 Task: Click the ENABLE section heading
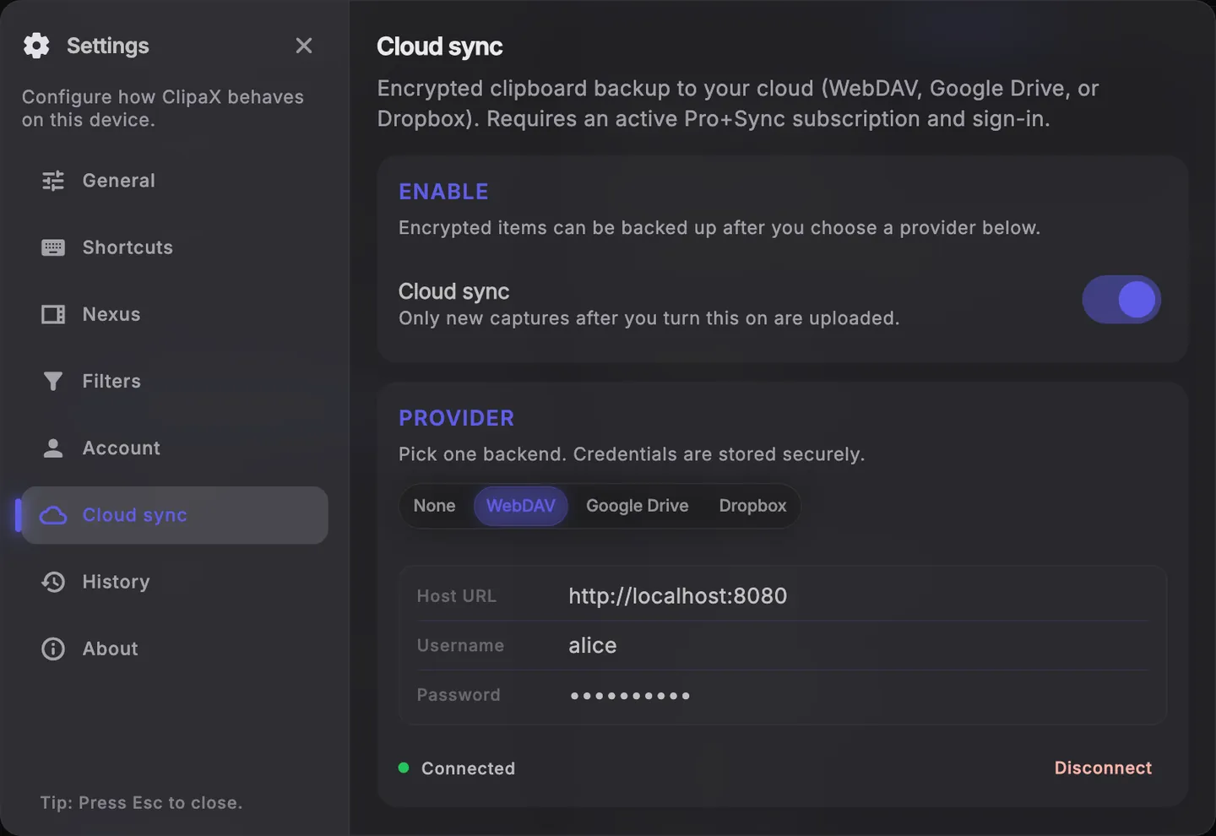(443, 192)
